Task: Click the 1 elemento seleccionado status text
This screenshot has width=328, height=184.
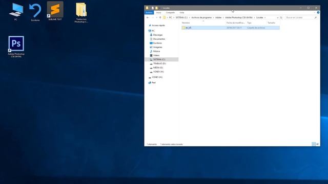Action: coord(172,144)
